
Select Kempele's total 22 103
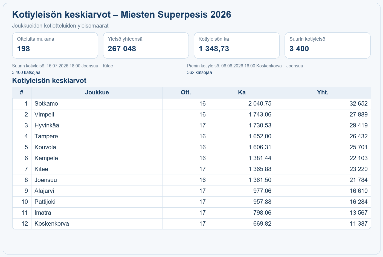[359, 158]
